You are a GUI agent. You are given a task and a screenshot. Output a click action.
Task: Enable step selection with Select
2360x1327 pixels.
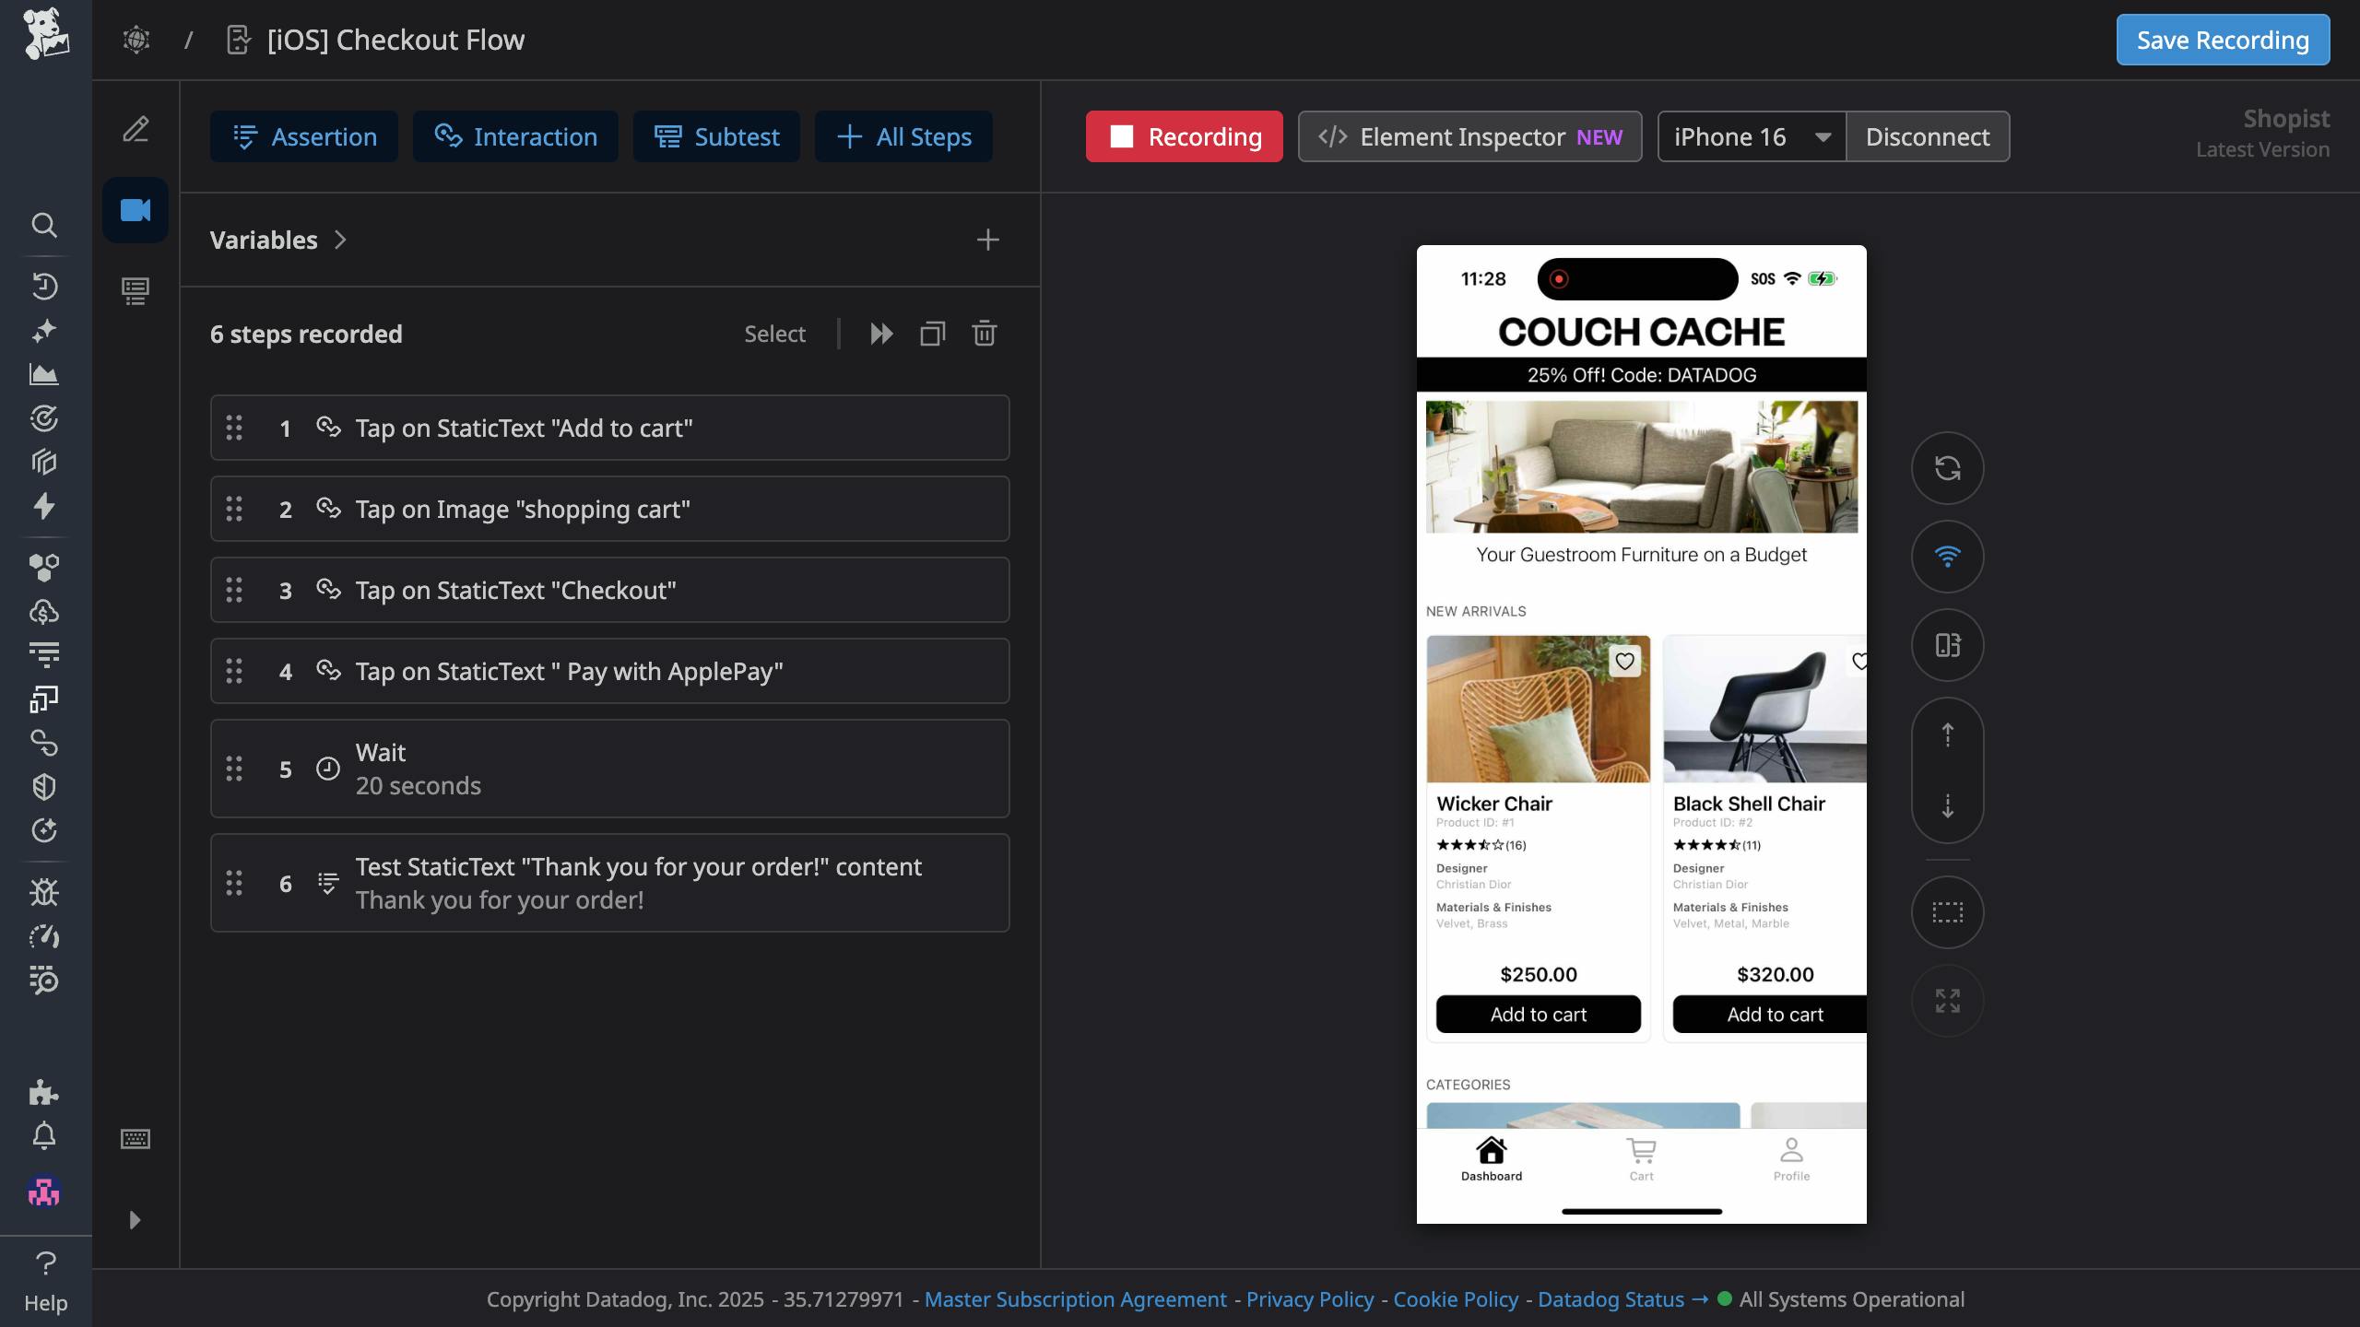point(774,334)
